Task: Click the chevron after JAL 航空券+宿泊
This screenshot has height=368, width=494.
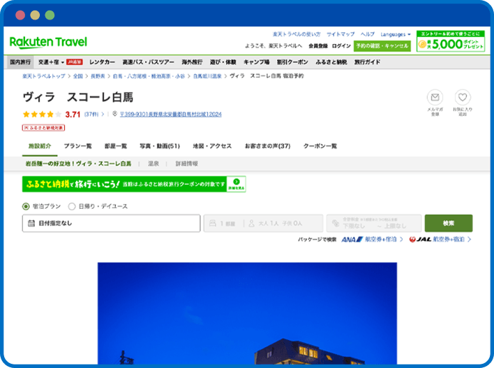Action: click(x=469, y=240)
